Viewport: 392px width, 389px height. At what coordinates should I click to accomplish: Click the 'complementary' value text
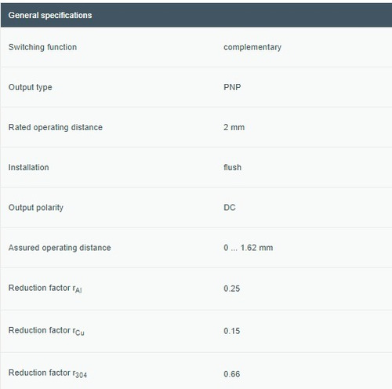click(x=252, y=47)
